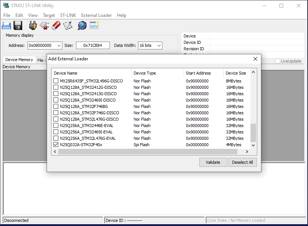Image resolution: width=308 pixels, height=226 pixels.
Task: Open the Edit menu
Action: [x=19, y=15]
